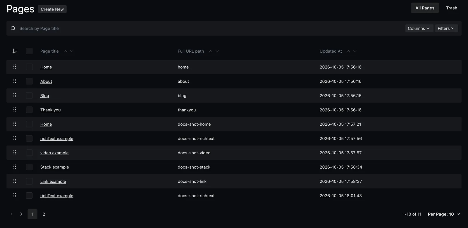
Task: Sort Updated At ascending arrow
Action: tap(348, 51)
